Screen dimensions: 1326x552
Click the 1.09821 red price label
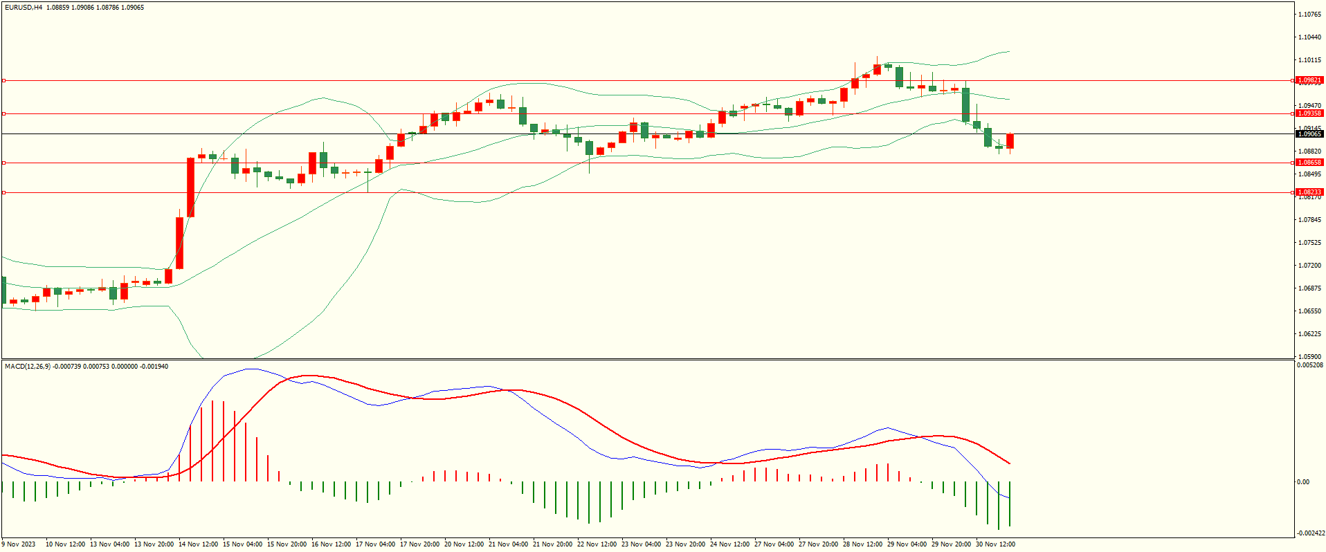[x=1309, y=80]
